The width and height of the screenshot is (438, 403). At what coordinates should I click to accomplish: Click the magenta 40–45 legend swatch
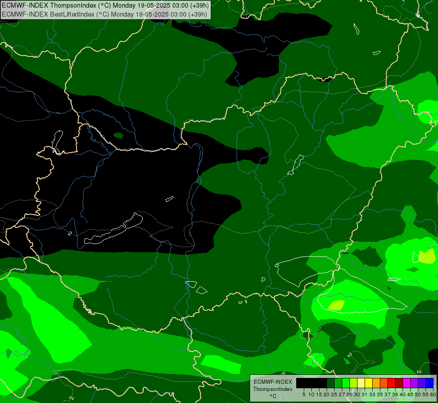coord(407,383)
